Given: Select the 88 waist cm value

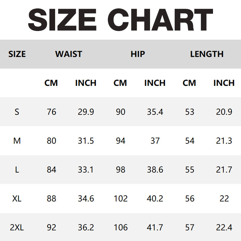Looking at the screenshot, I should 52,199.
